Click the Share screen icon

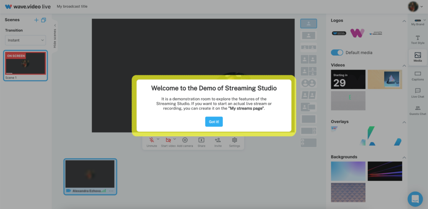(201, 140)
